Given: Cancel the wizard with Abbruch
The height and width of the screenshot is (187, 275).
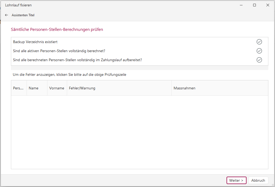Looking at the screenshot, I should (x=258, y=180).
